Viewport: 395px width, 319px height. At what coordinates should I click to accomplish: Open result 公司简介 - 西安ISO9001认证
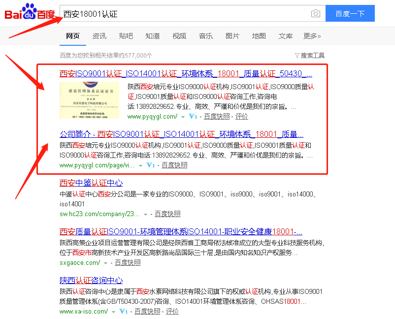click(x=181, y=134)
